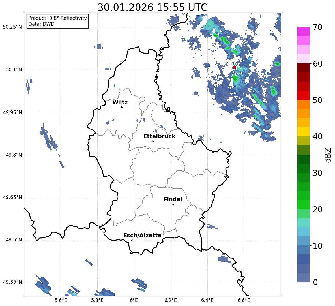Viewport: 335px width, 306px height.
Task: Click the 'Findel' city label
Action: coord(173,199)
